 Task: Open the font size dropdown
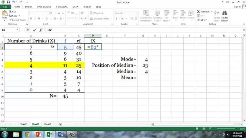[55, 13]
